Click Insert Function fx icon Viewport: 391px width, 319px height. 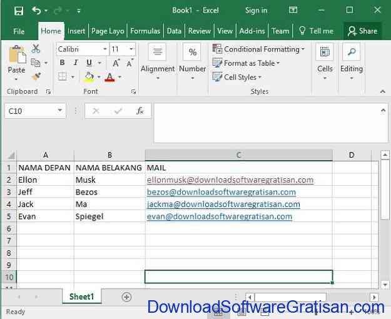pyautogui.click(x=140, y=111)
